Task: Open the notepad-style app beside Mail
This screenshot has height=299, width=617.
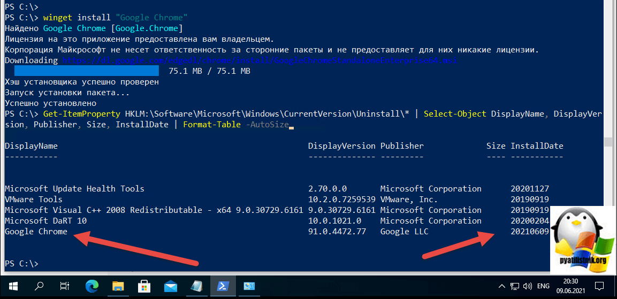Action: coord(196,286)
